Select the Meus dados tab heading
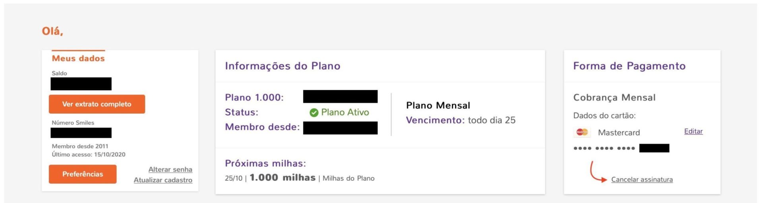This screenshot has height=203, width=763. click(78, 58)
